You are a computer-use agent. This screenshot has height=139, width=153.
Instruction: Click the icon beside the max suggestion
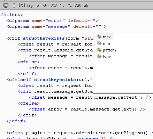99,36
